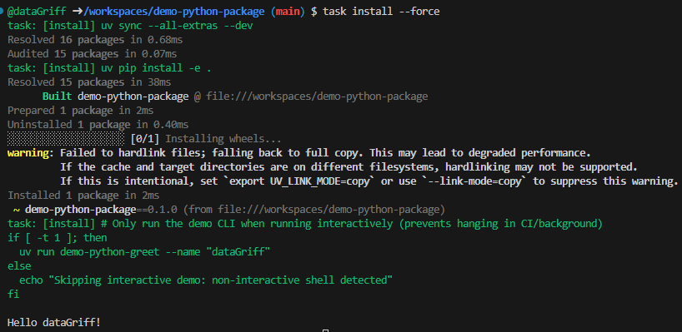682x332 pixels.
Task: Click the 'task install --force' command text
Action: tap(381, 12)
